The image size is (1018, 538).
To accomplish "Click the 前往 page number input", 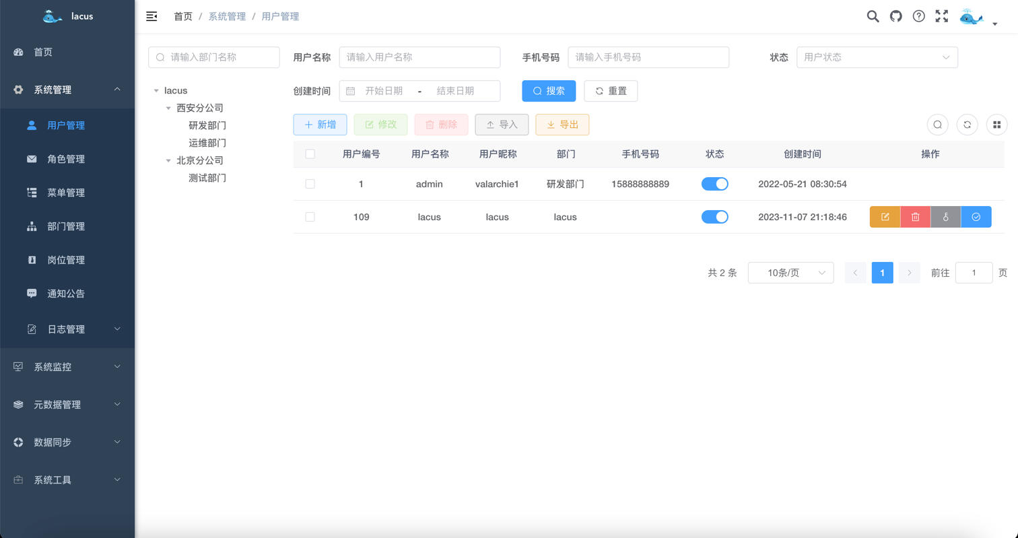I will [x=974, y=273].
